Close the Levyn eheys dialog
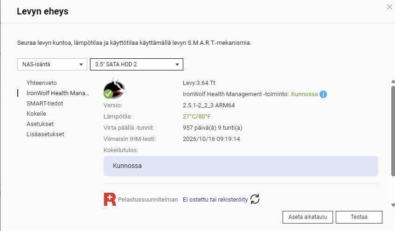395x231 pixels. 389,7
